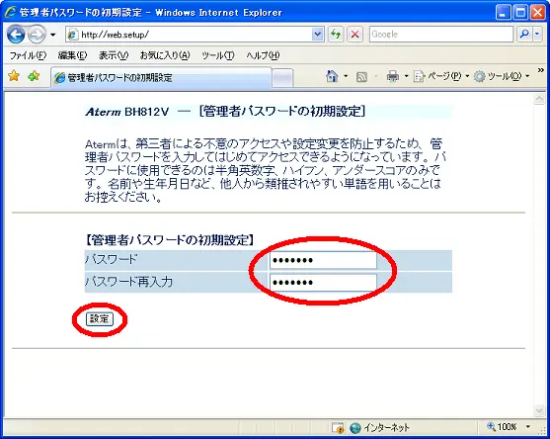Viewport: 550px width, 439px height.
Task: Open the Print options dropdown arrow
Action: 407,76
